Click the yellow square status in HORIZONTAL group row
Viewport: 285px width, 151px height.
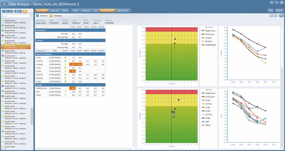(65, 88)
